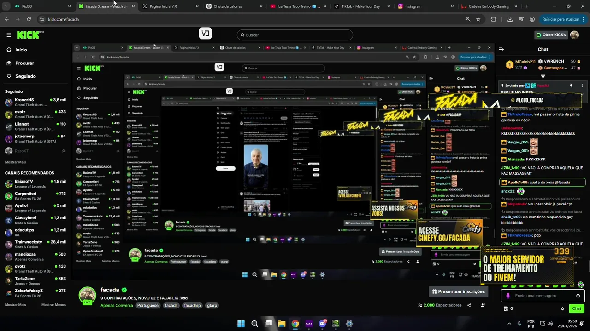Open the chat settings gear icon
Viewport: 590px width, 331px height.
[x=562, y=308]
